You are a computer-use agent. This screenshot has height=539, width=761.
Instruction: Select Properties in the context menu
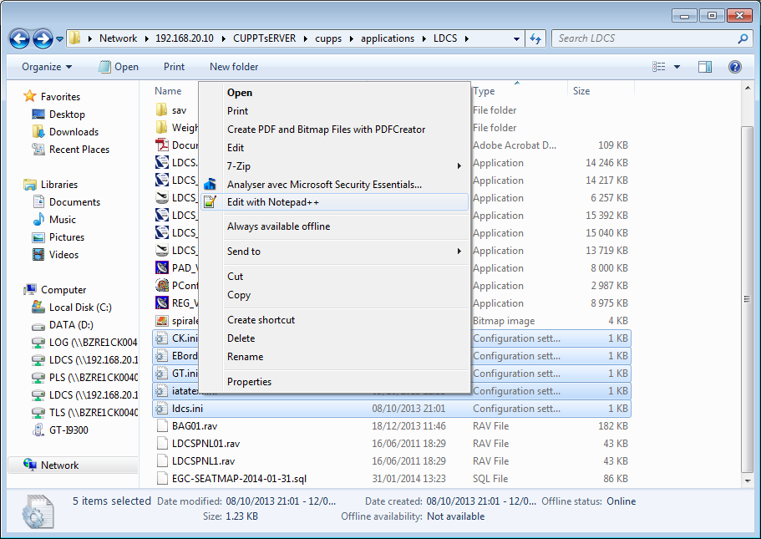249,382
